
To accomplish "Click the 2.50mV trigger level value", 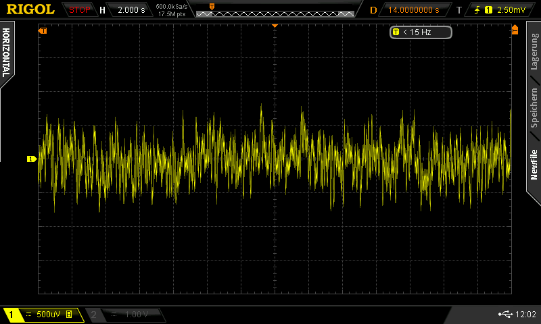I will click(x=511, y=10).
